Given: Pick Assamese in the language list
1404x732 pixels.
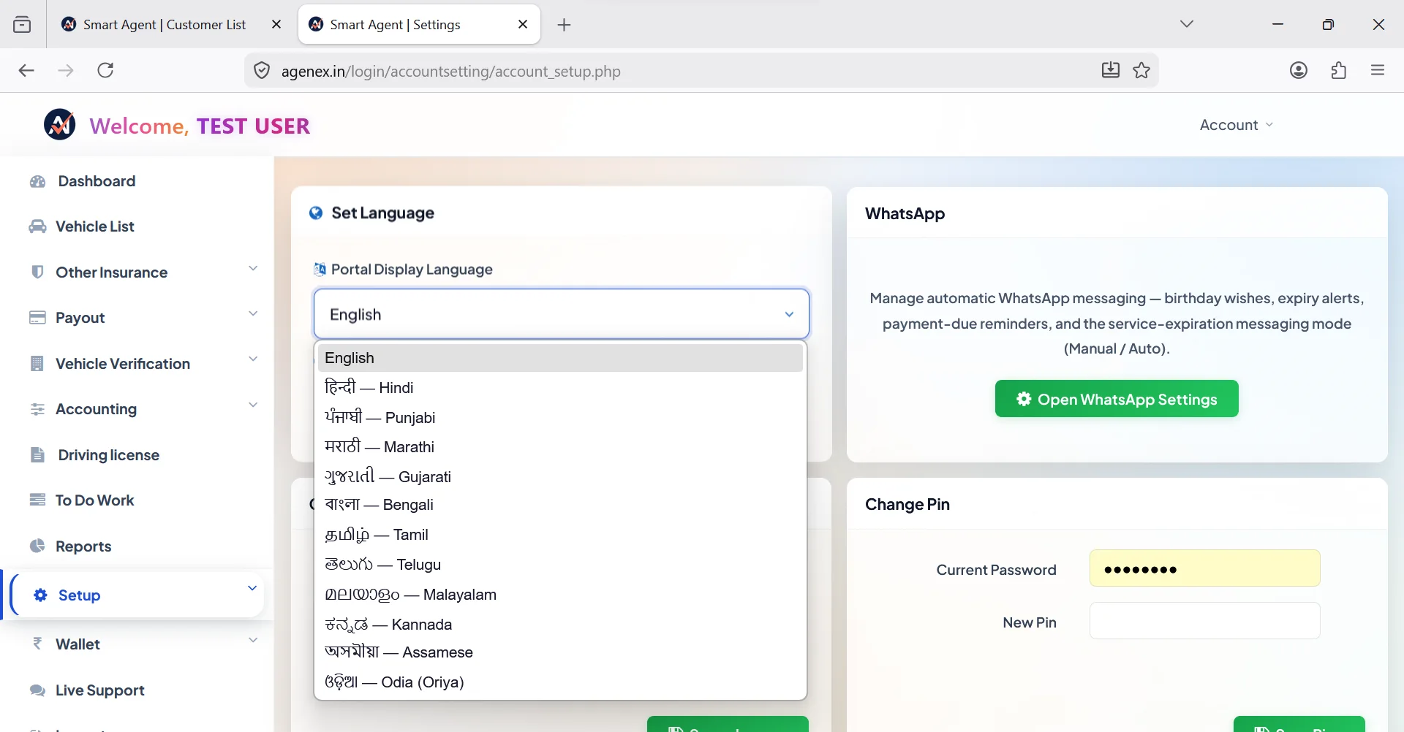Looking at the screenshot, I should click(560, 652).
